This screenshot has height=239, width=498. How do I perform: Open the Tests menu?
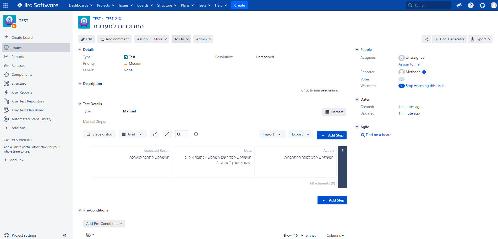click(204, 5)
